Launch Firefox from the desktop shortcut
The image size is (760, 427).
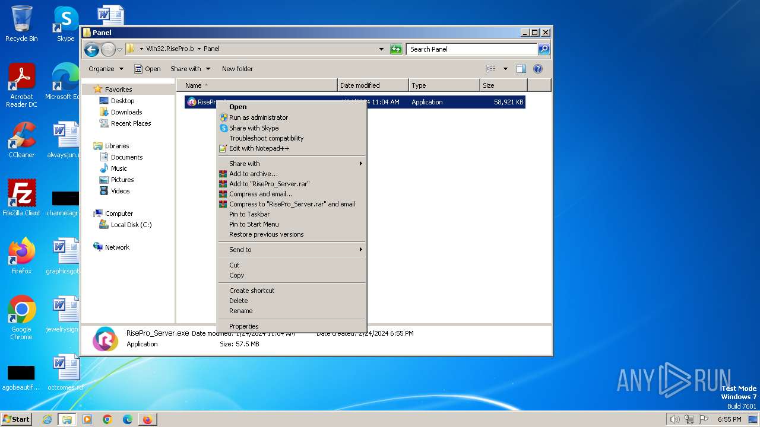click(21, 256)
